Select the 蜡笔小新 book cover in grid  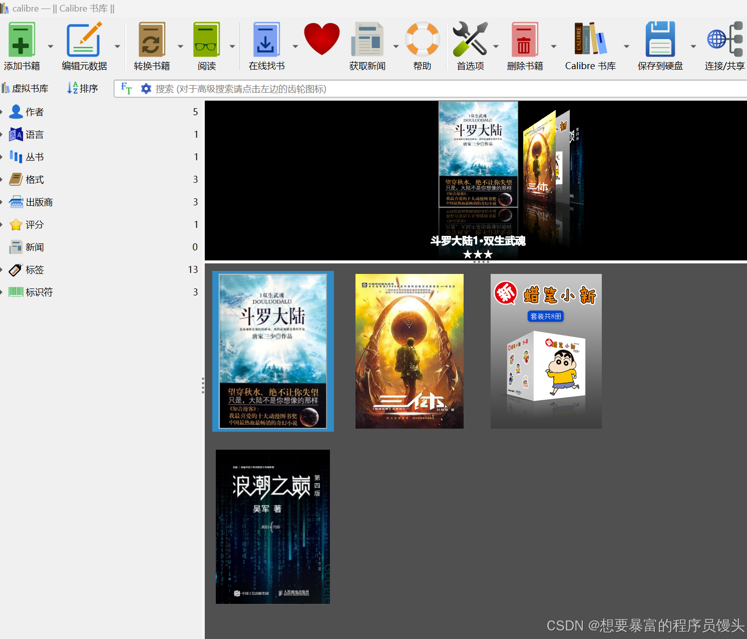[546, 351]
